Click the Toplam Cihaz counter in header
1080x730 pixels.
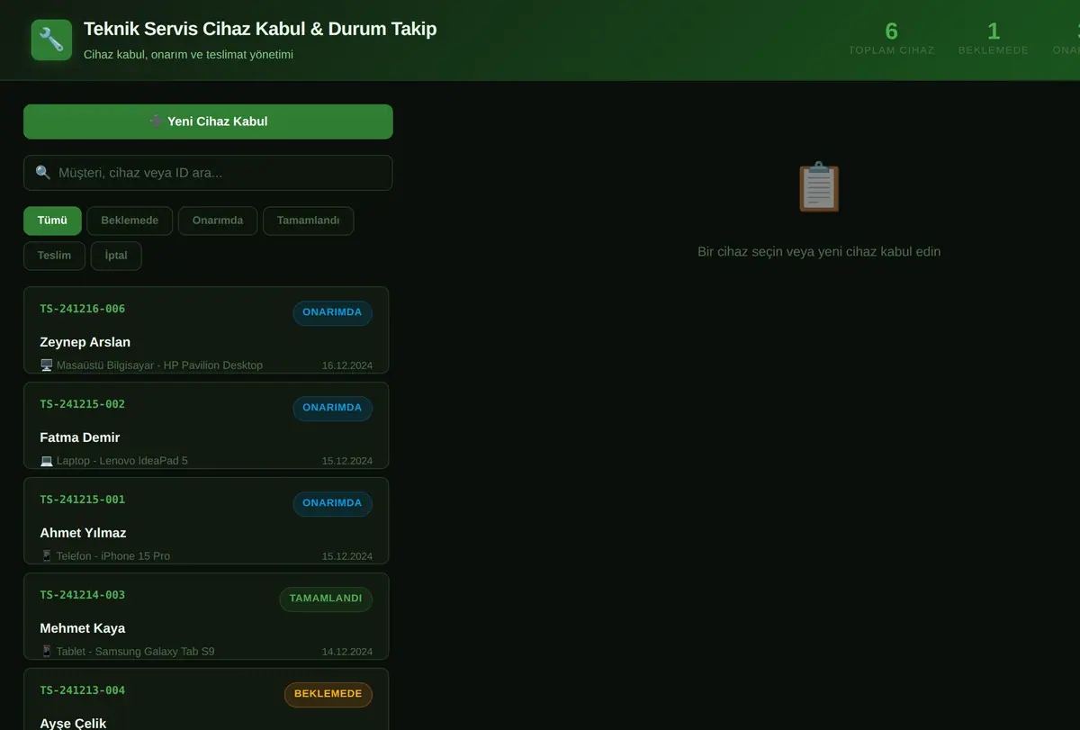[x=892, y=39]
